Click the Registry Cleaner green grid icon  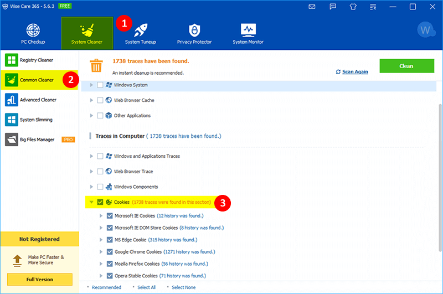tap(12, 60)
